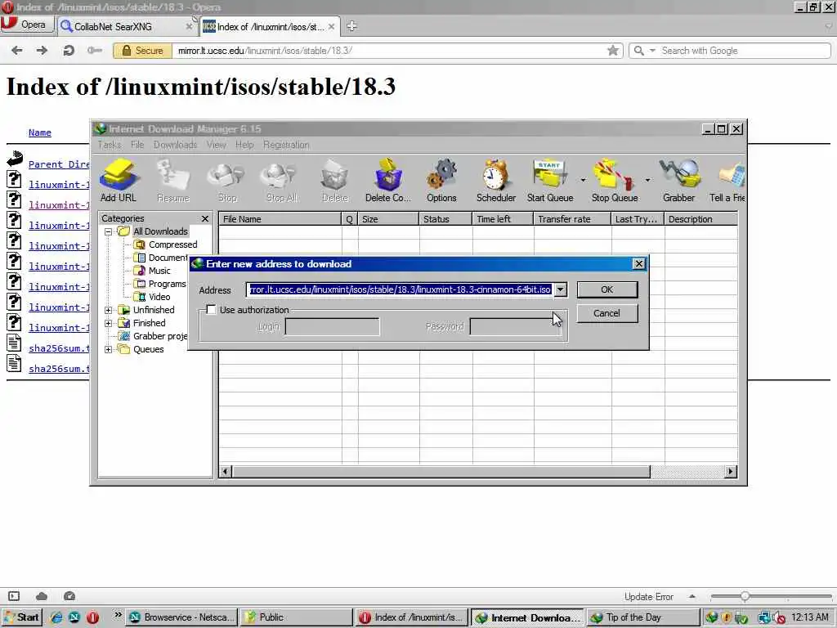837x628 pixels.
Task: Click the Stop Queue toolbar icon
Action: (615, 181)
